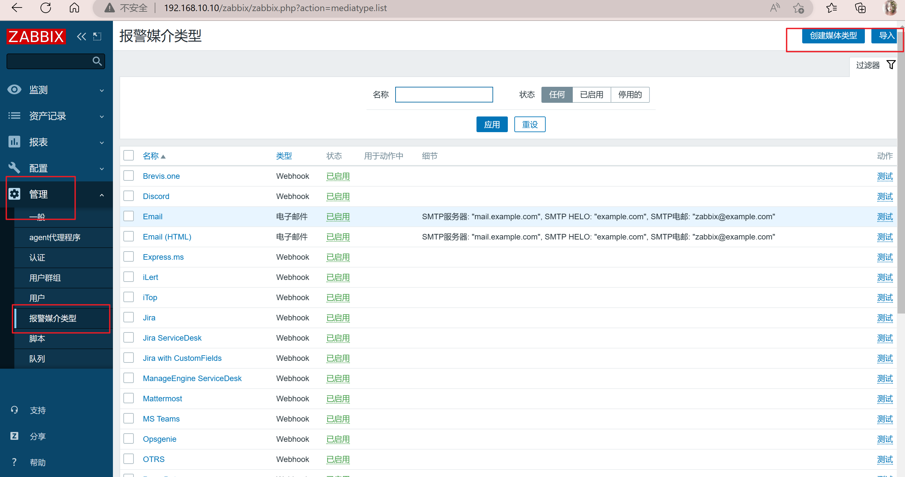
Task: Click the not-secure warning triangle icon
Action: pos(110,8)
